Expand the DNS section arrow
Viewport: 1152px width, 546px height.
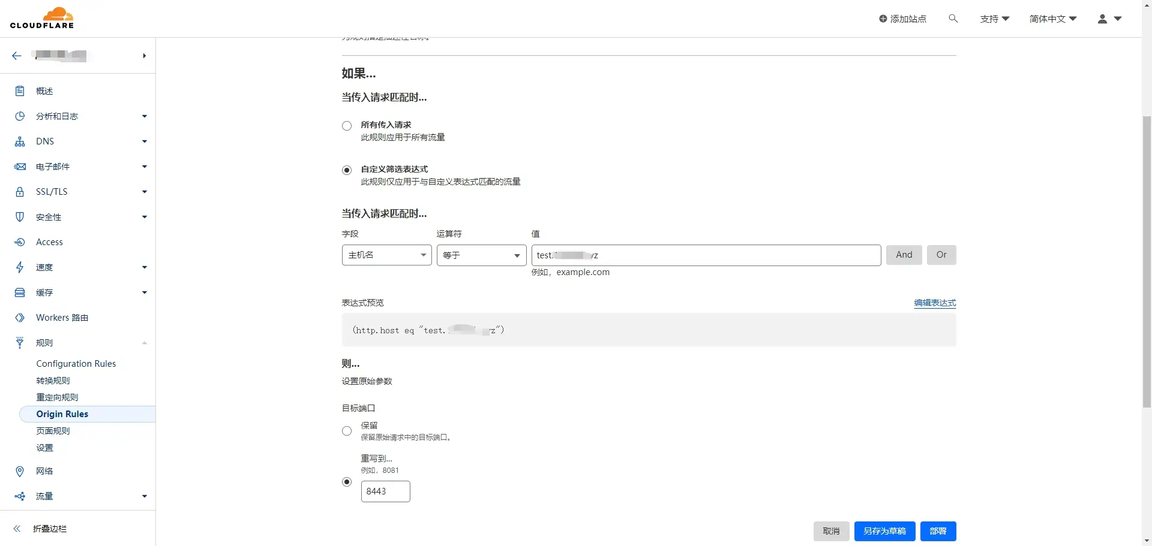click(145, 141)
